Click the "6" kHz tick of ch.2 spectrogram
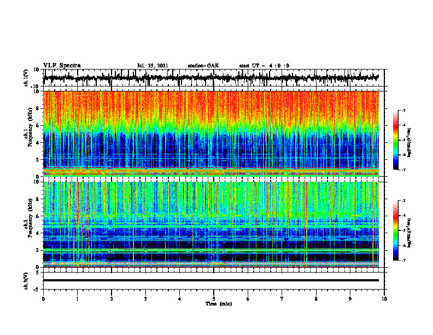Viewport: 433px width, 335px height. point(38,216)
